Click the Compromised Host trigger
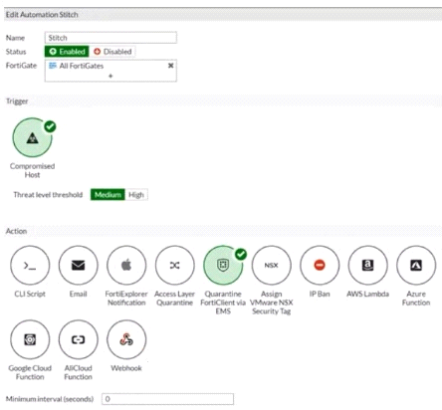The height and width of the screenshot is (410, 442). point(32,137)
